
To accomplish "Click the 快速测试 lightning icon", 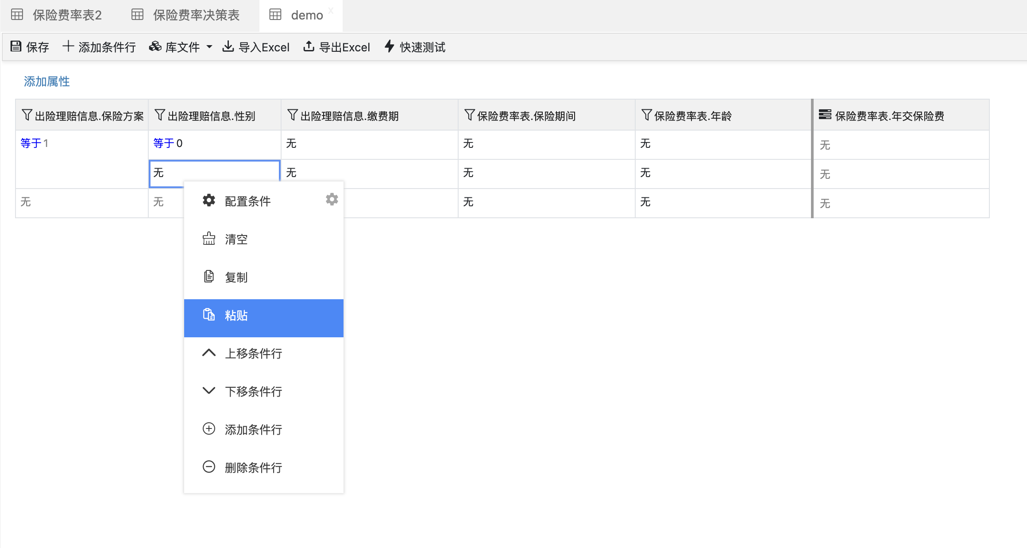I will tap(389, 46).
